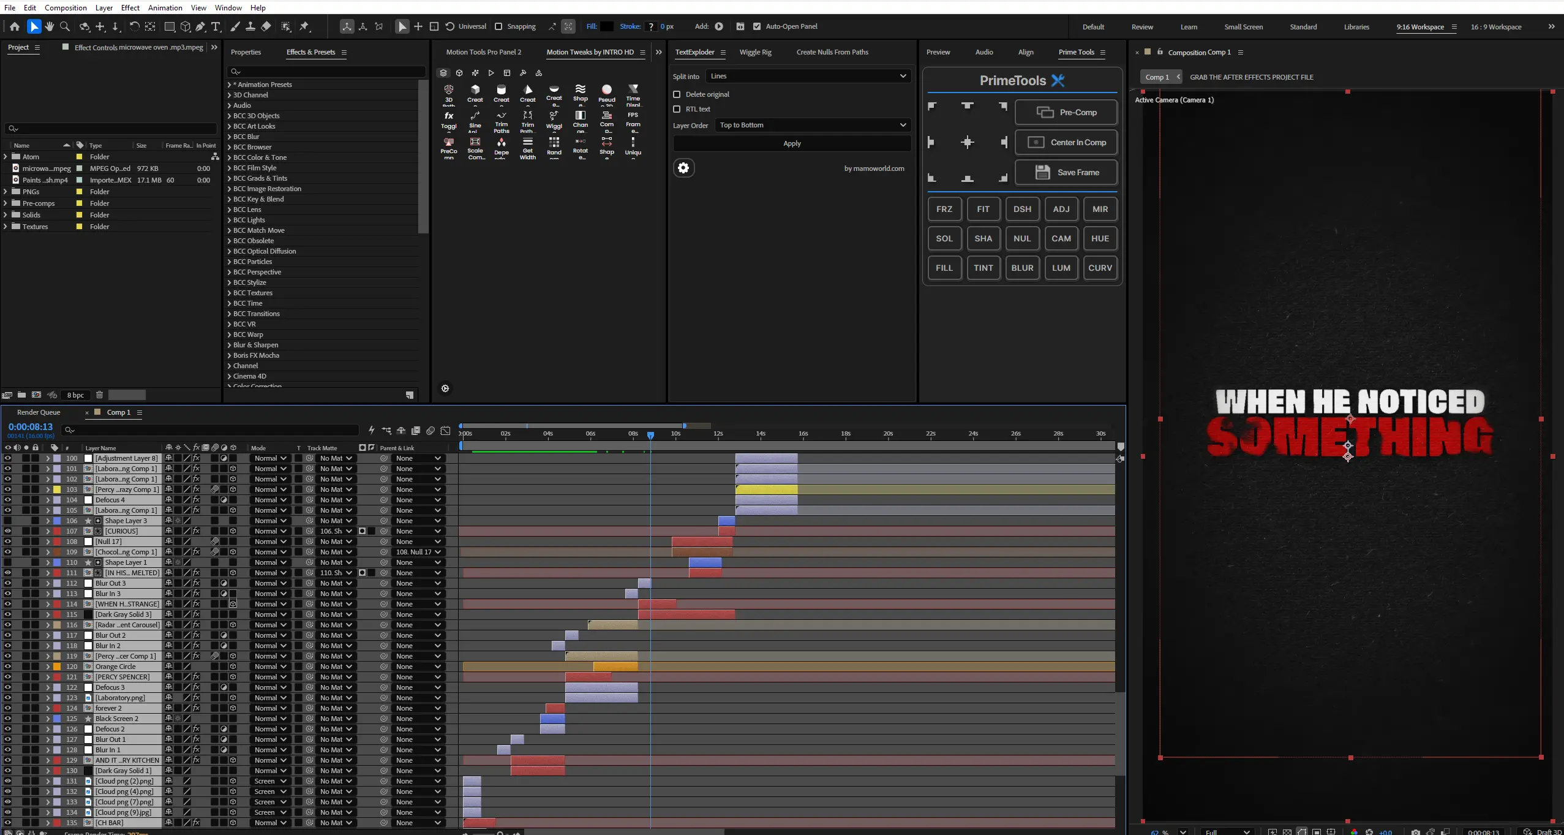Viewport: 1564px width, 835px height.
Task: Click the Trim Paths tweak icon
Action: 502,122
